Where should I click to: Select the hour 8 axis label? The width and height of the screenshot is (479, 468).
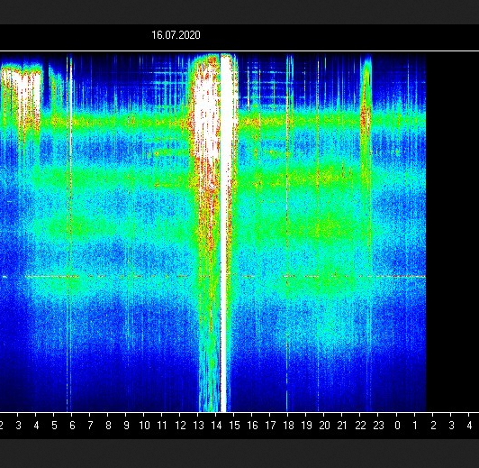(x=108, y=426)
